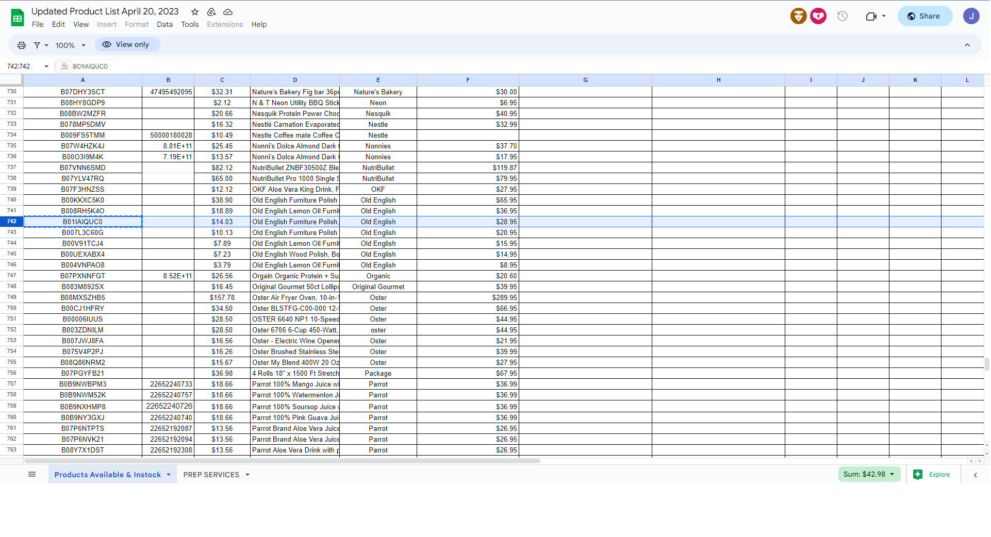Select the lowercase oster brand cell

click(378, 330)
